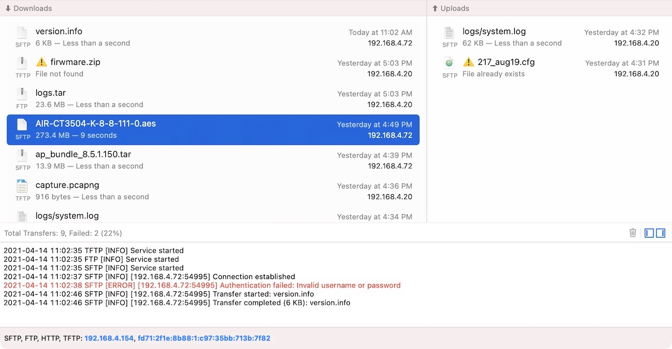Select the firwmare.zip failed download

pos(213,68)
